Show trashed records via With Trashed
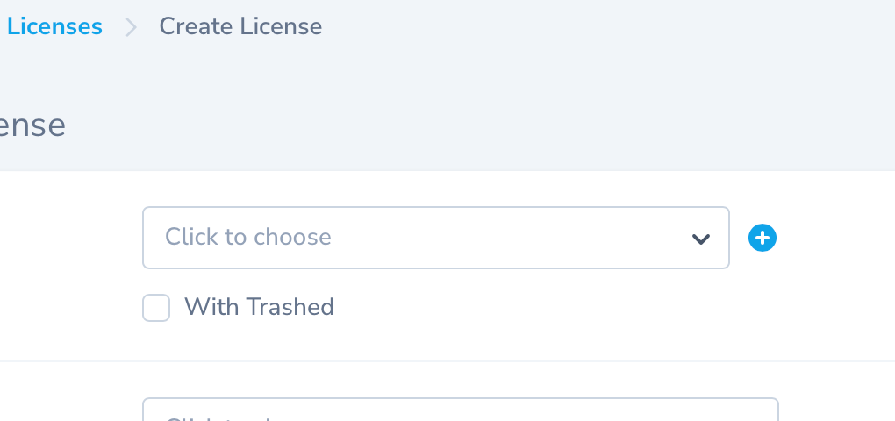The width and height of the screenshot is (895, 421). coord(156,308)
